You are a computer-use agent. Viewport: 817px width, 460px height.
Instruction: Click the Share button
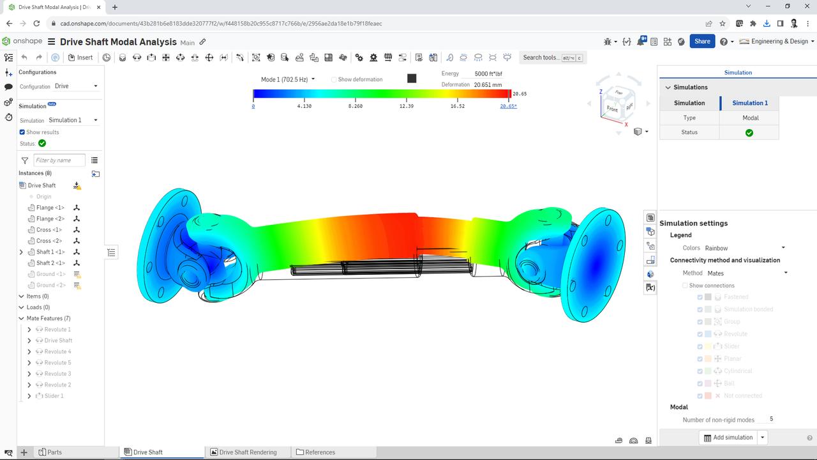point(702,40)
